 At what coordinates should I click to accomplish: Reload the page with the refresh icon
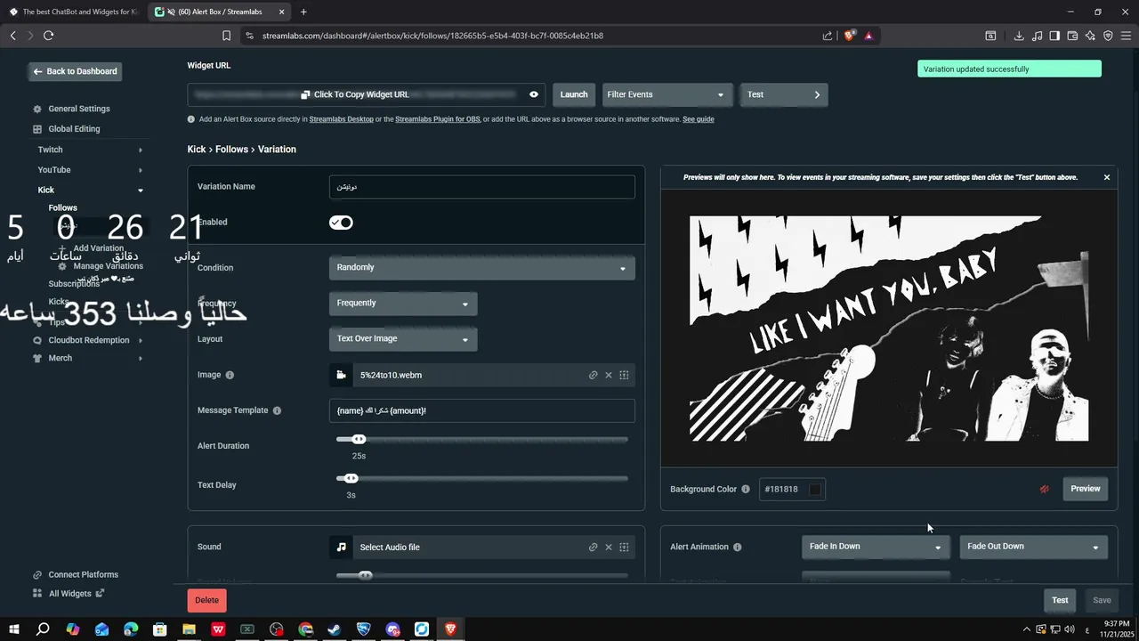48,36
